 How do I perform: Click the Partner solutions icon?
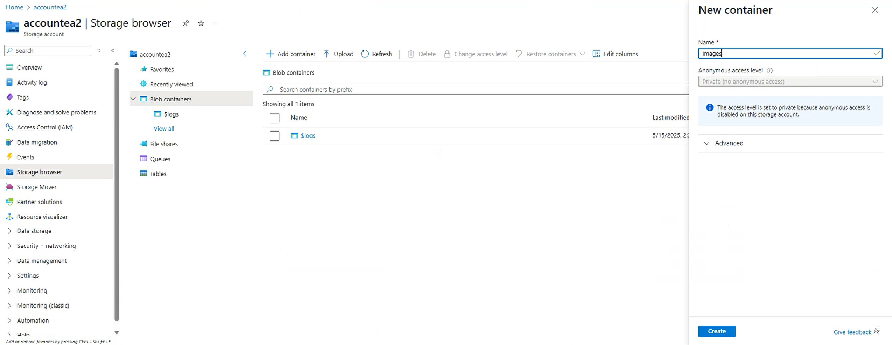point(9,202)
